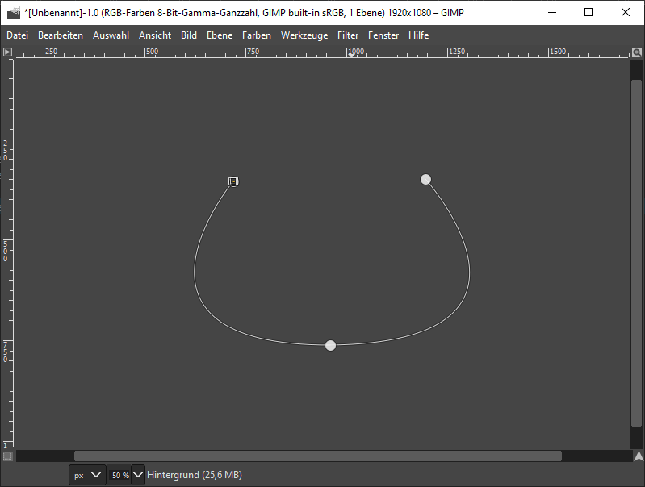Select the round path anchor at top right
Screen dimensions: 645x487
(425, 179)
